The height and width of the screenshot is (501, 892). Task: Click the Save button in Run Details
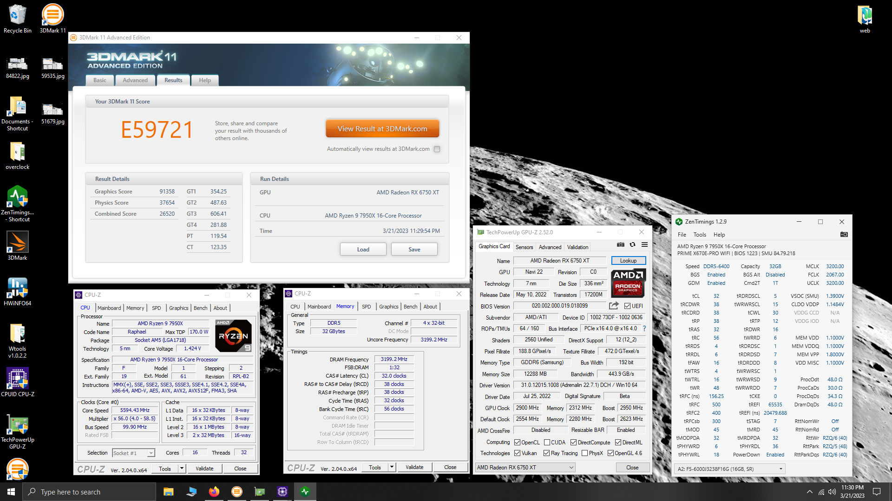(x=414, y=249)
